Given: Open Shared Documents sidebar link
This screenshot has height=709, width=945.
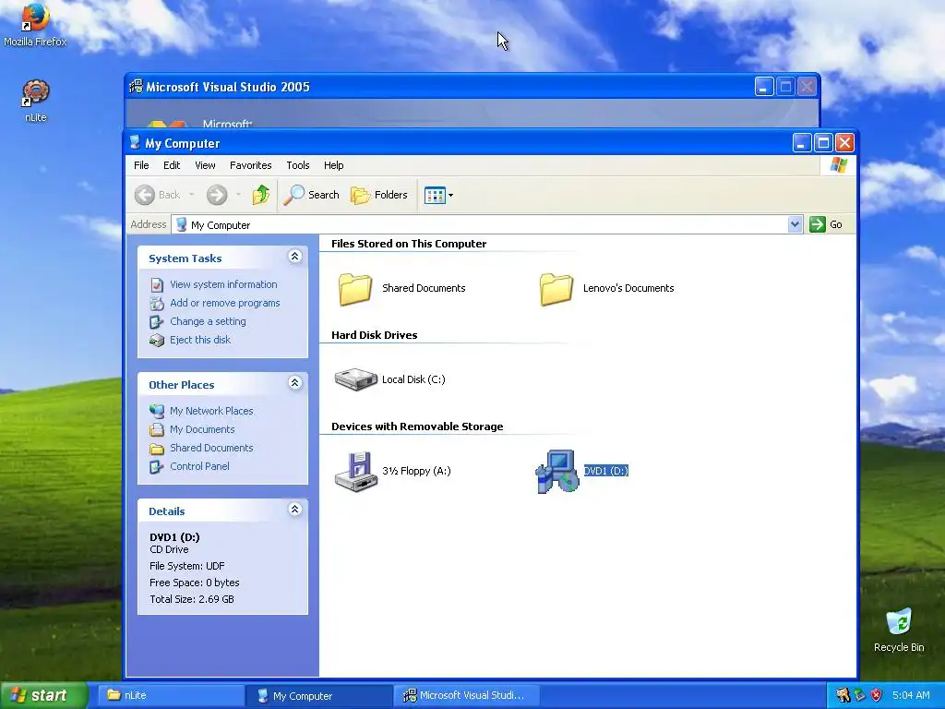Looking at the screenshot, I should pyautogui.click(x=211, y=448).
